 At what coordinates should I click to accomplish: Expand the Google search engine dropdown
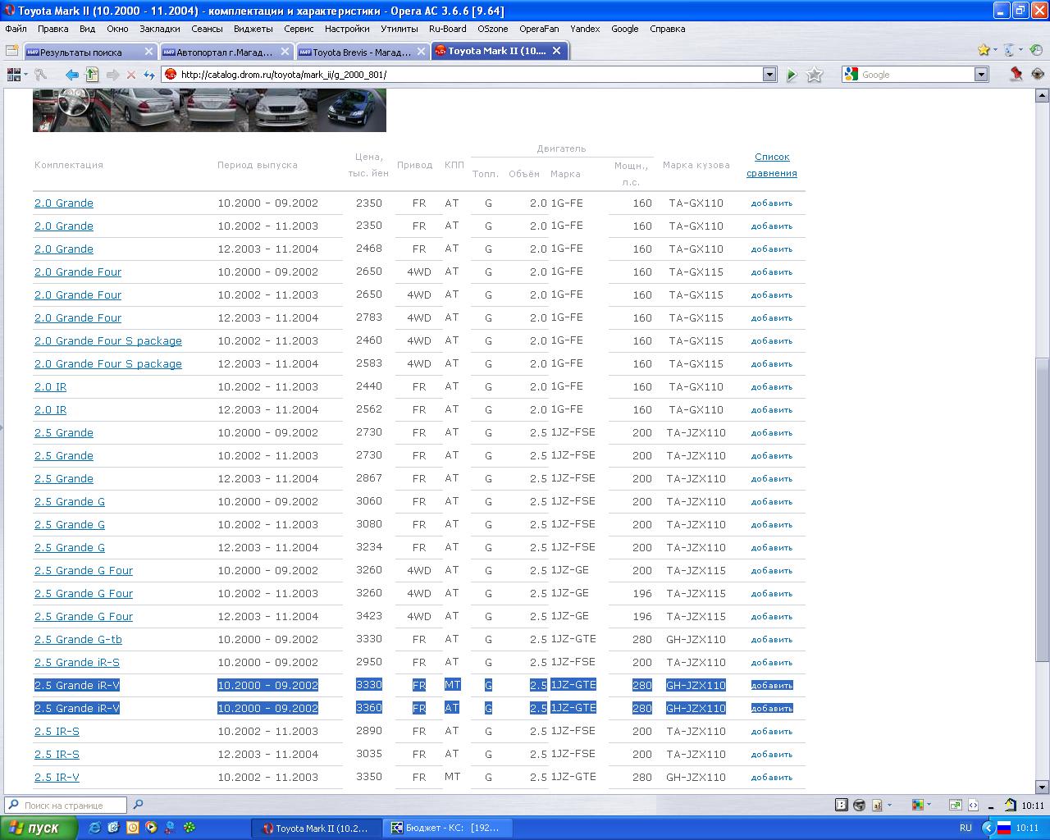[x=981, y=75]
